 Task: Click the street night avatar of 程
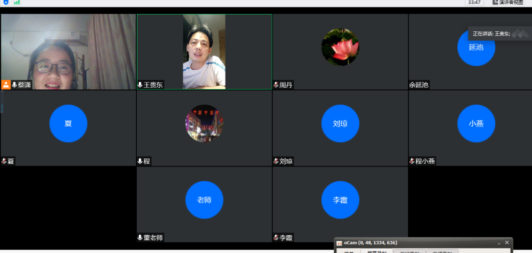204,123
